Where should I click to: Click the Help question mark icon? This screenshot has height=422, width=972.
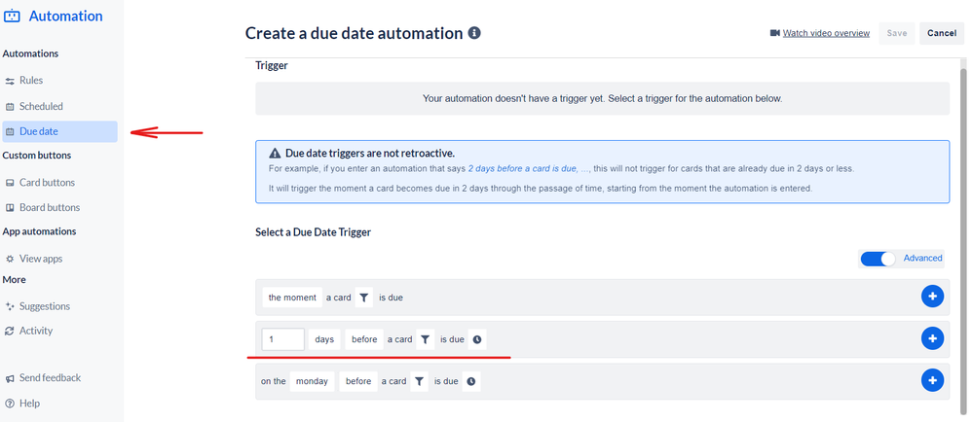click(10, 404)
